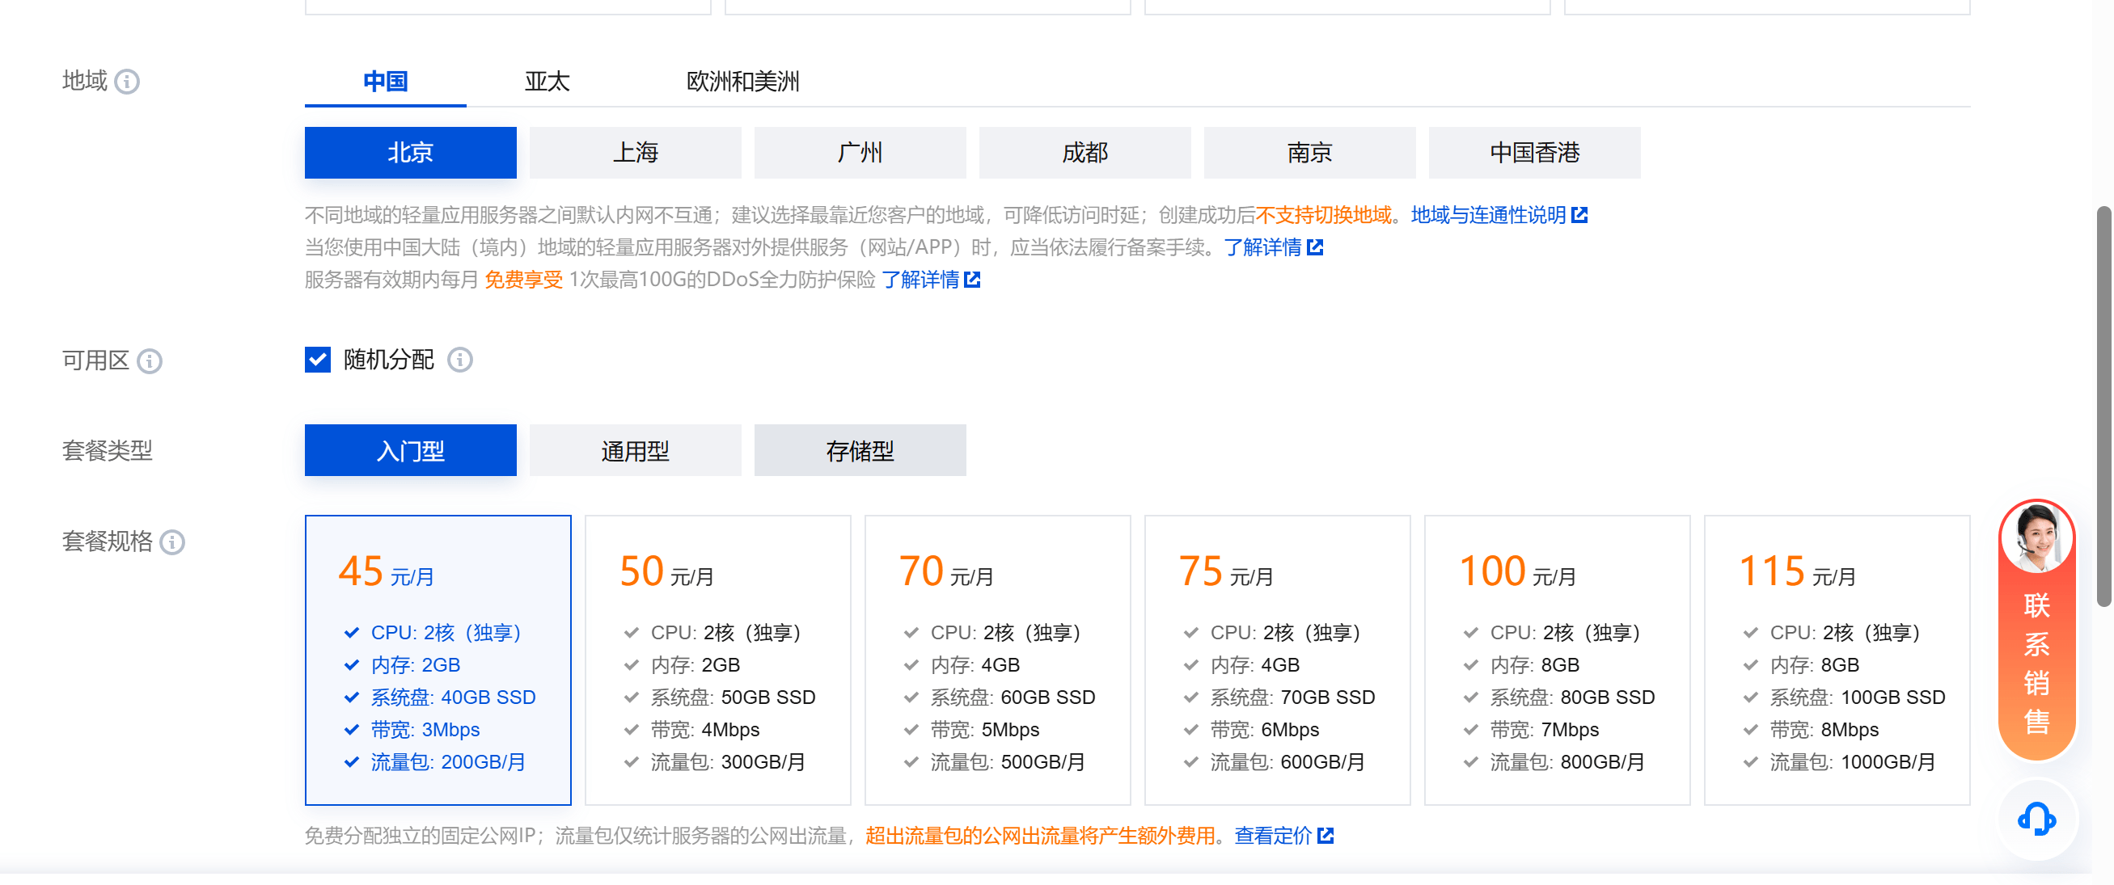The image size is (2114, 885).
Task: Select the 成都 region option
Action: (x=1084, y=152)
